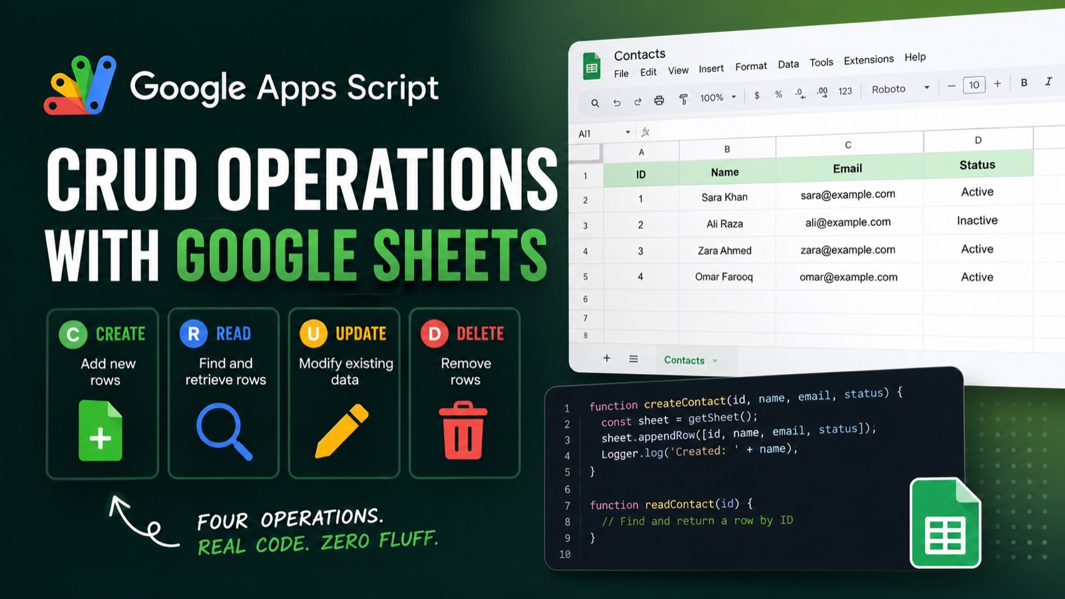The width and height of the screenshot is (1065, 599).
Task: Apply currency format with dollar icon
Action: pos(757,96)
